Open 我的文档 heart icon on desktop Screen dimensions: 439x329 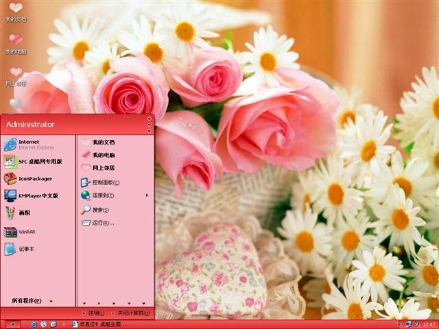[16, 12]
